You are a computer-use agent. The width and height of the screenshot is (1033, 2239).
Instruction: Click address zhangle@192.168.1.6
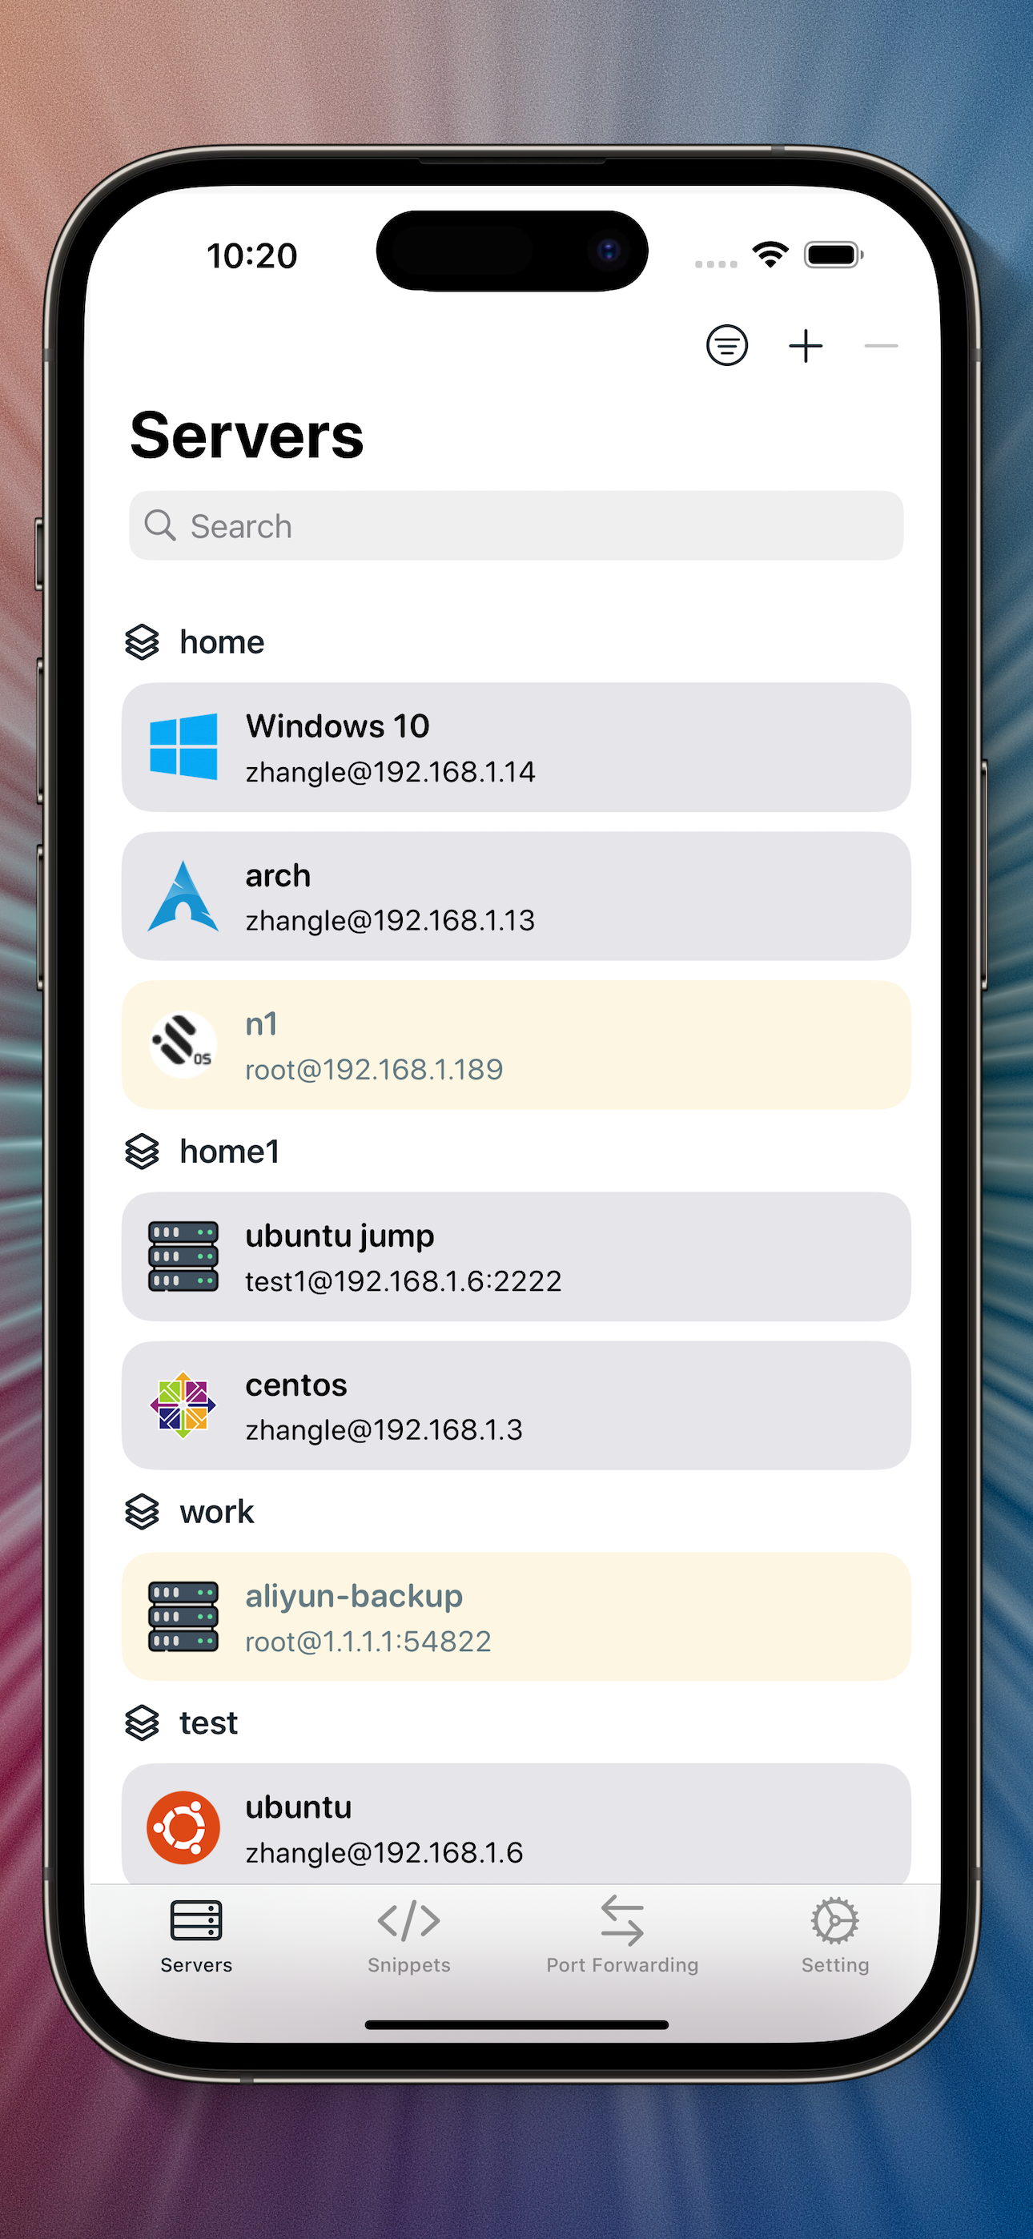(x=384, y=1852)
